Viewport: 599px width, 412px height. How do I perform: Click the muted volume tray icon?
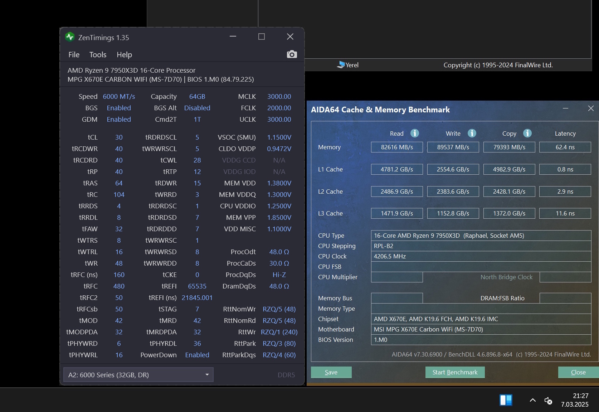pos(548,401)
